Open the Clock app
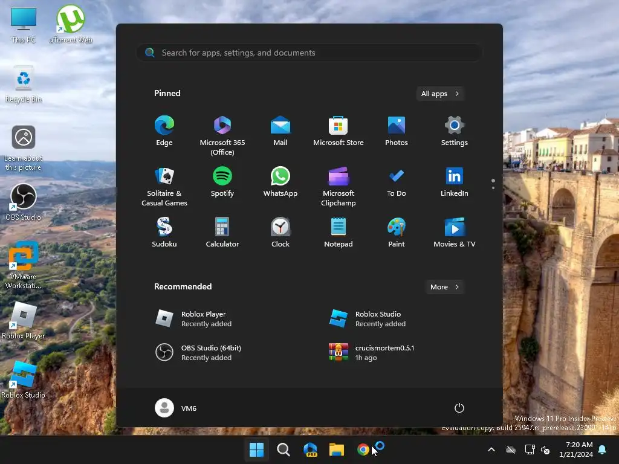This screenshot has width=619, height=464. click(280, 233)
